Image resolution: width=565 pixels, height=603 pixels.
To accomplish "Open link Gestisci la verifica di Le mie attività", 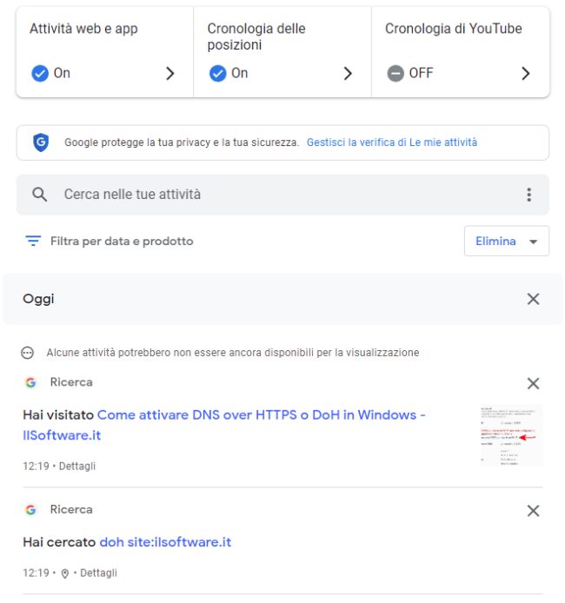I will pos(391,142).
